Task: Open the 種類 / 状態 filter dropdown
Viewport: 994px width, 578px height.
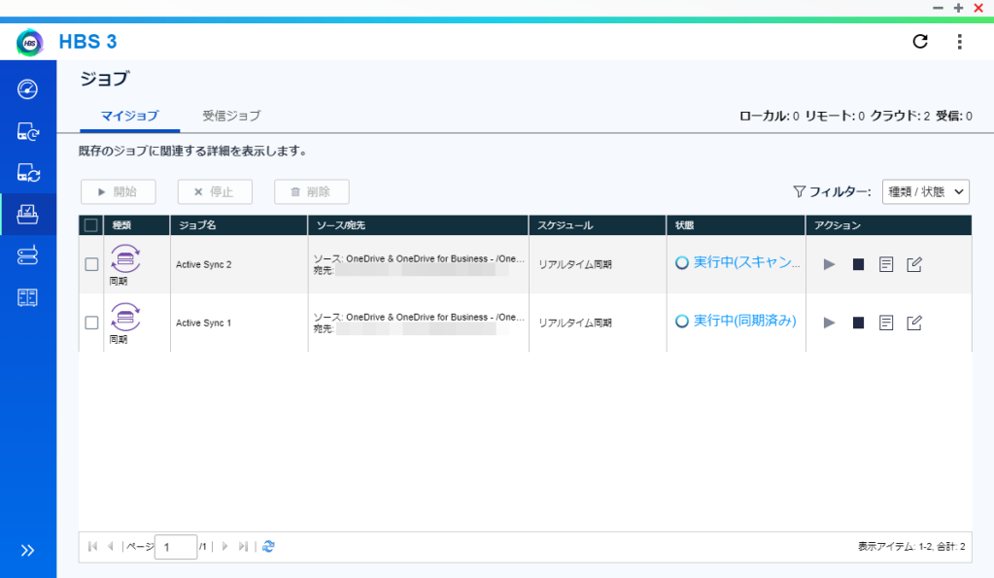Action: coord(926,191)
